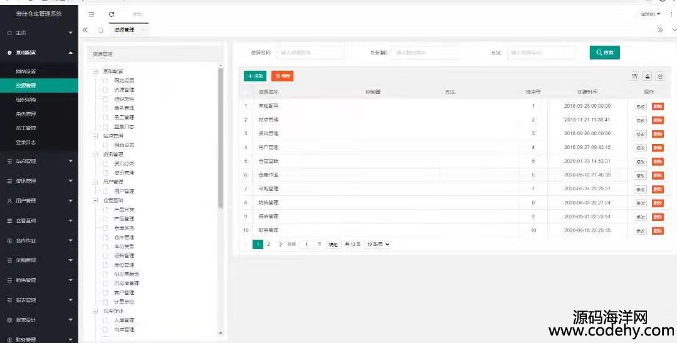677x343 pixels.
Task: Collapse the 仓管基础 node in resource tree
Action: click(96, 200)
